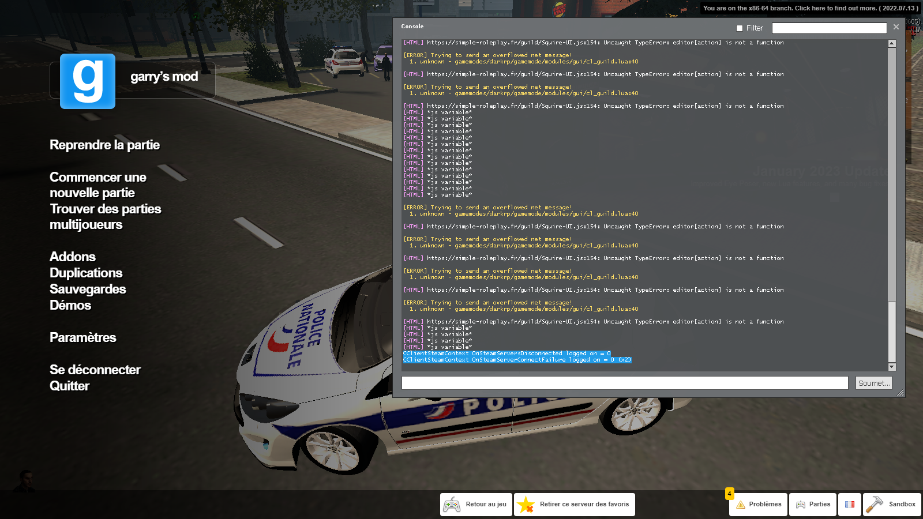Open the Sauvegardes menu item
Image resolution: width=923 pixels, height=519 pixels.
pyautogui.click(x=88, y=289)
